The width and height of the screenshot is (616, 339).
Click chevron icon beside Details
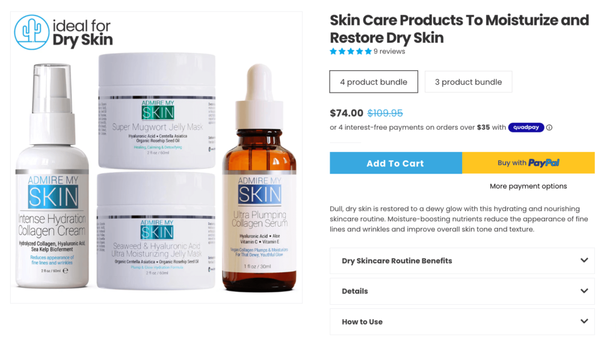tap(584, 291)
